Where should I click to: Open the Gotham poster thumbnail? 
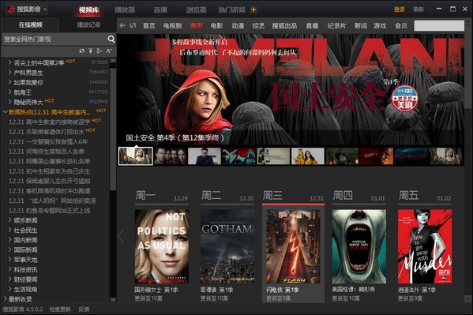pos(227,246)
